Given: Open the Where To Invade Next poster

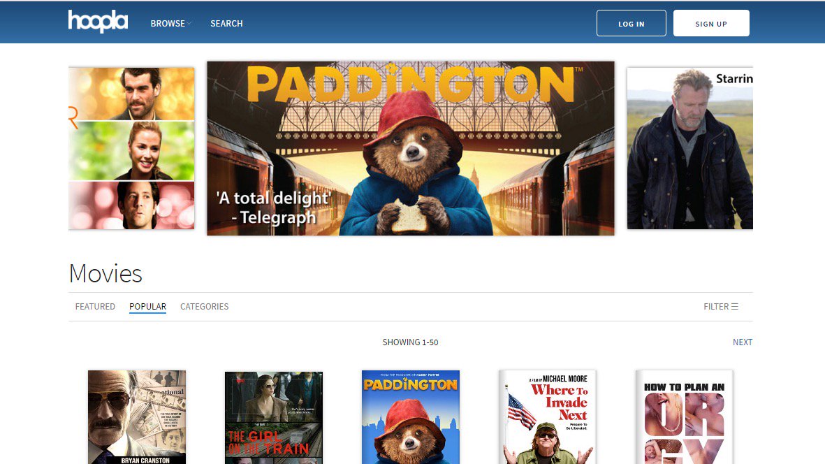Looking at the screenshot, I should pyautogui.click(x=547, y=417).
